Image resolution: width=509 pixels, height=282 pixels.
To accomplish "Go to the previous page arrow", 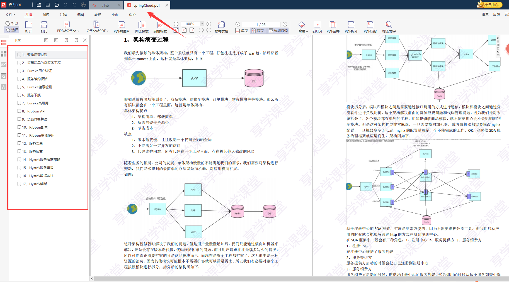I will (x=238, y=24).
